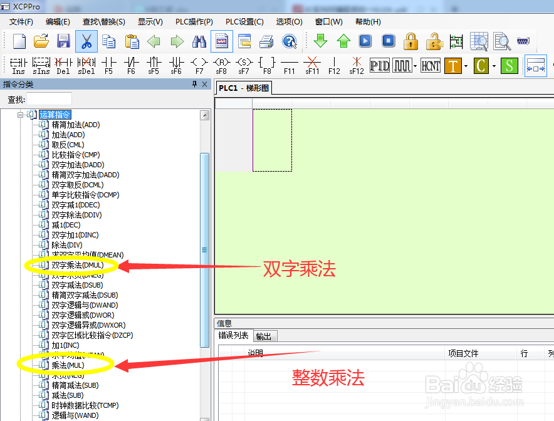
Task: Pin the 指令分类 panel
Action: 194,84
